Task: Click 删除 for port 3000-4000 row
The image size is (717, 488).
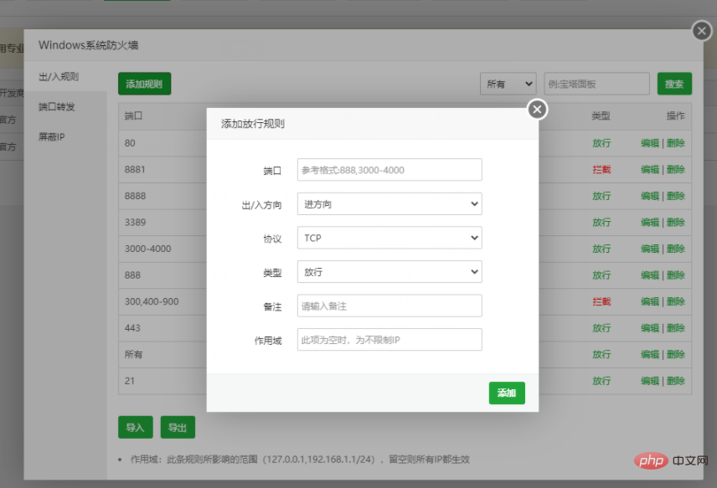Action: coord(676,249)
